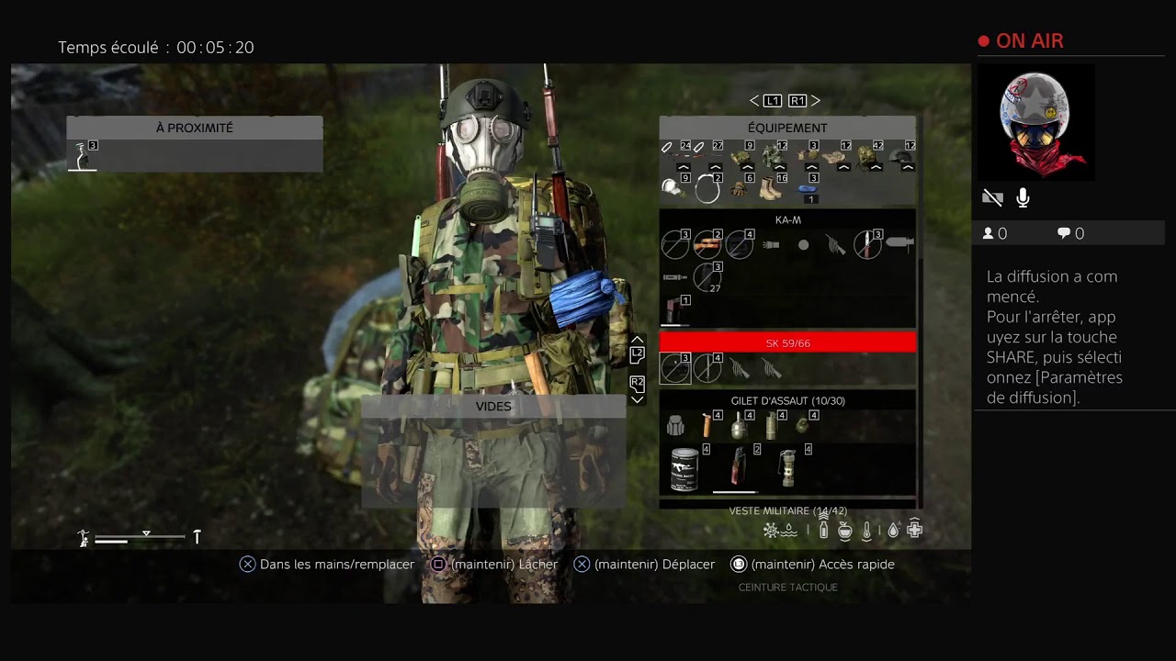Viewport: 1176px width, 661px height.
Task: Select the flashlight attachment slot on KA-M
Action: [x=772, y=245]
